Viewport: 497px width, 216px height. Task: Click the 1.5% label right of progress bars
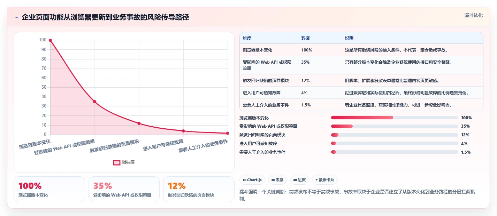tap(466, 152)
